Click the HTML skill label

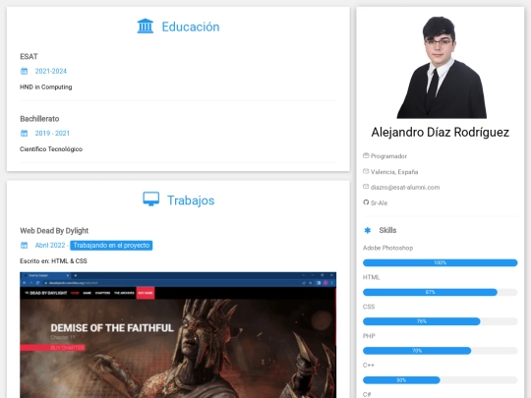pyautogui.click(x=371, y=277)
